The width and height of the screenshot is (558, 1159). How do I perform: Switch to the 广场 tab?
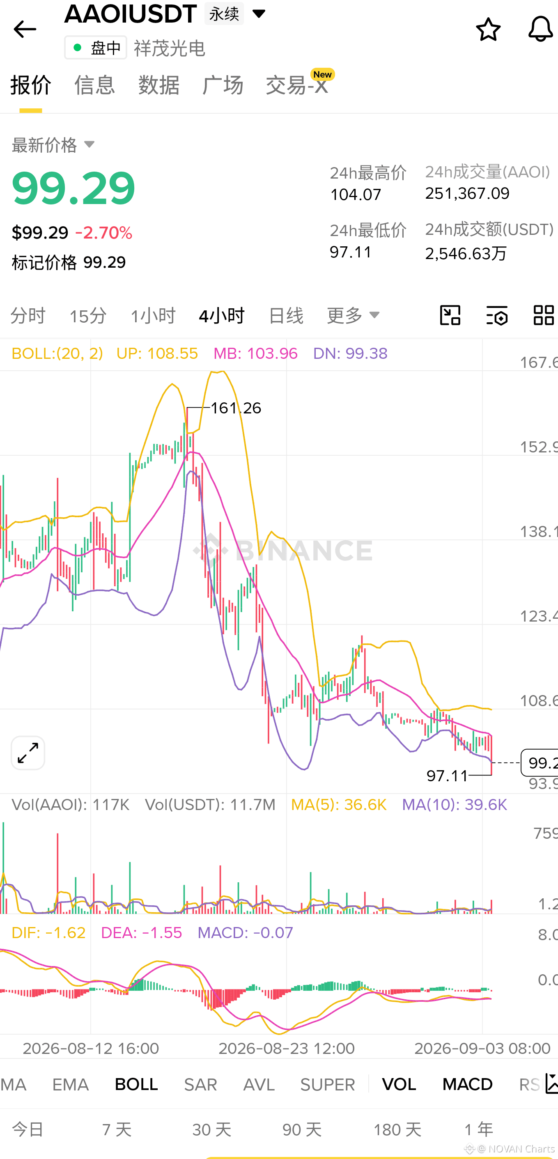pyautogui.click(x=223, y=85)
